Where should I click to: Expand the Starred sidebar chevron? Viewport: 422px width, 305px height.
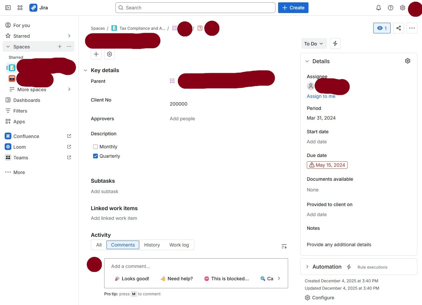pyautogui.click(x=69, y=36)
